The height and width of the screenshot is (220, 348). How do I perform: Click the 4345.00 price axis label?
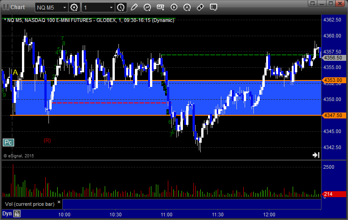[x=332, y=131]
